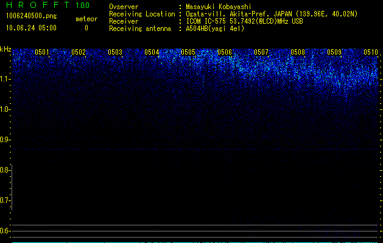
Task: Click the meteor label
Action: click(86, 19)
